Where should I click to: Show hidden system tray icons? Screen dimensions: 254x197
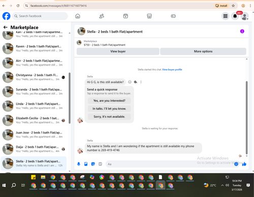(x=222, y=185)
